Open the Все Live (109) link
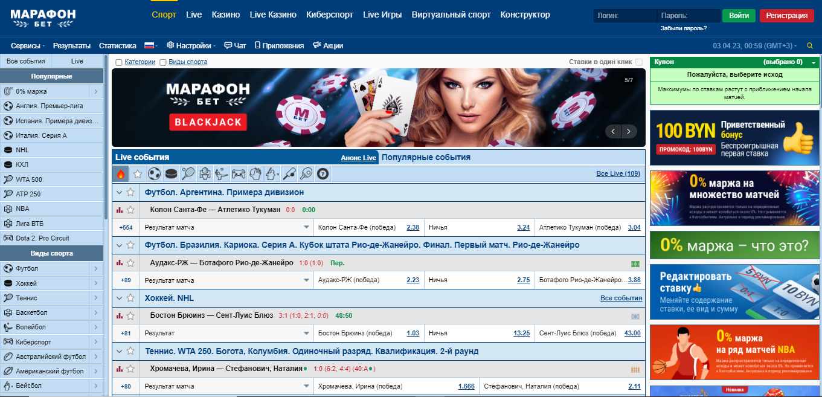 [x=618, y=174]
